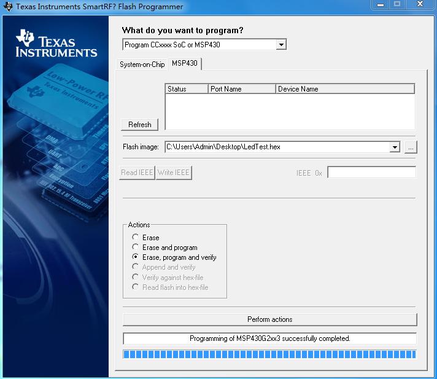This screenshot has height=379, width=437.
Task: Click the Texas Instruments logo
Action: [56, 44]
